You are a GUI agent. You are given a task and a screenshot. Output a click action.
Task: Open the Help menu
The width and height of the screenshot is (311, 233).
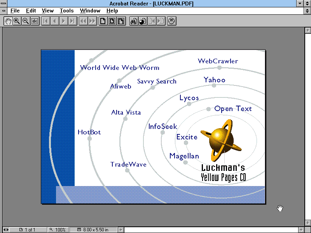(112, 11)
